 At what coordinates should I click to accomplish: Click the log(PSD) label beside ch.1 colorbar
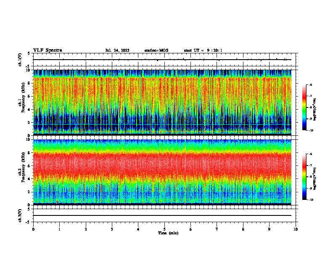(x=315, y=110)
